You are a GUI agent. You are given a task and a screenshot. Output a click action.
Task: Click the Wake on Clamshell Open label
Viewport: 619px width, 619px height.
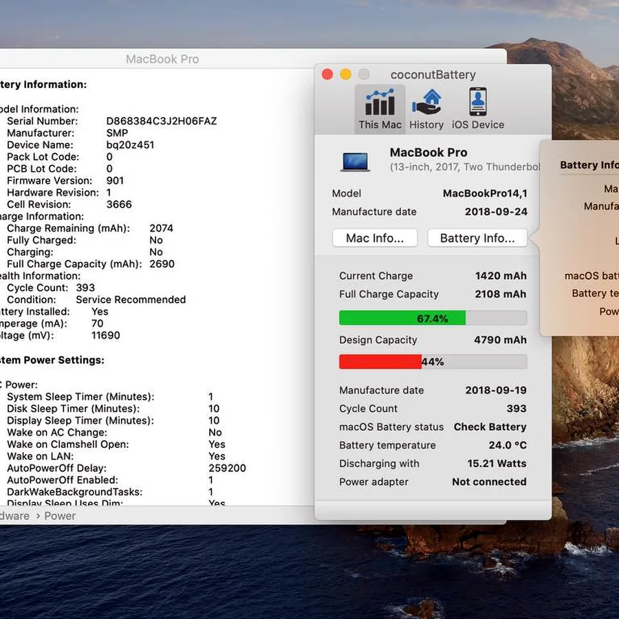(x=68, y=444)
